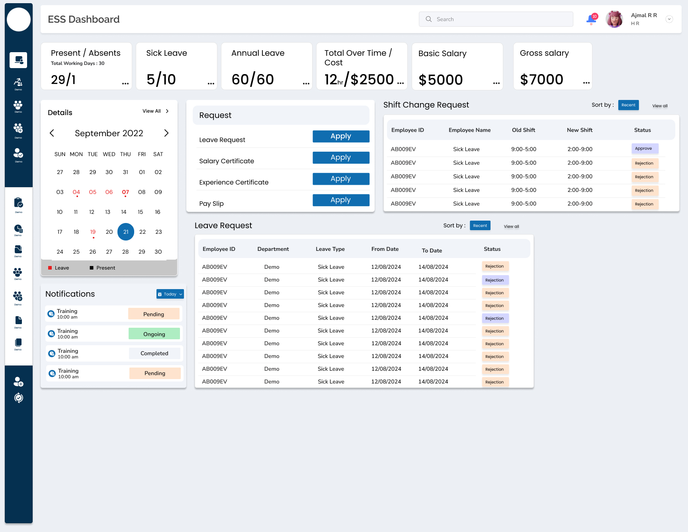Click the Completed status in Notifications
The height and width of the screenshot is (532, 688).
tap(154, 353)
